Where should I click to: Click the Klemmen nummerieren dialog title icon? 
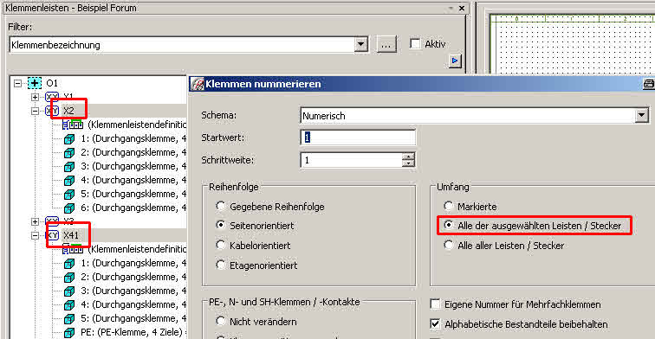click(198, 84)
